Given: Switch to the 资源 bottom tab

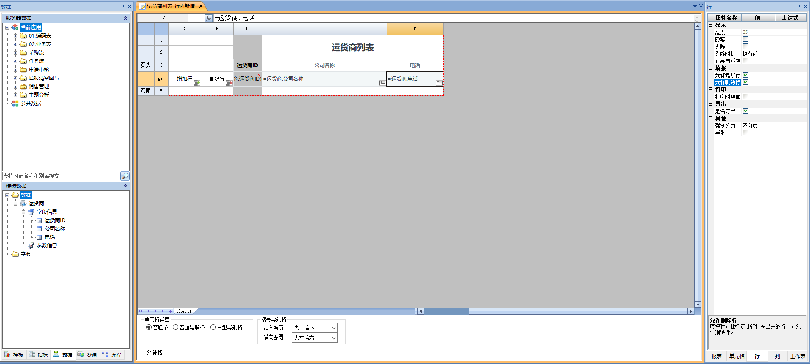Looking at the screenshot, I should pos(87,355).
